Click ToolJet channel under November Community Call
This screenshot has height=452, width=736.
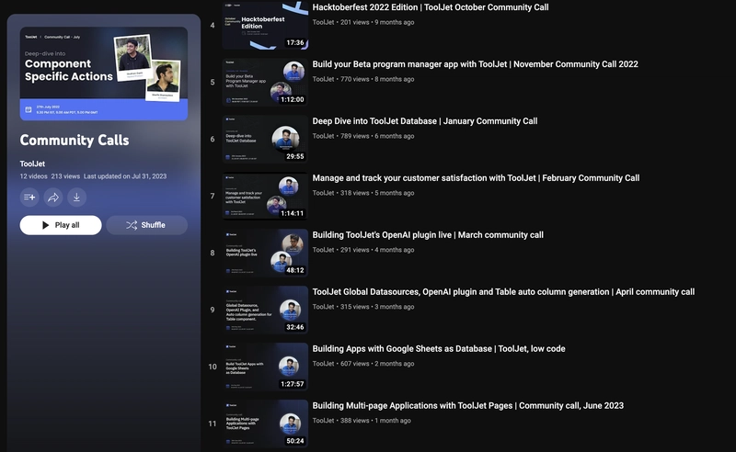pos(324,79)
